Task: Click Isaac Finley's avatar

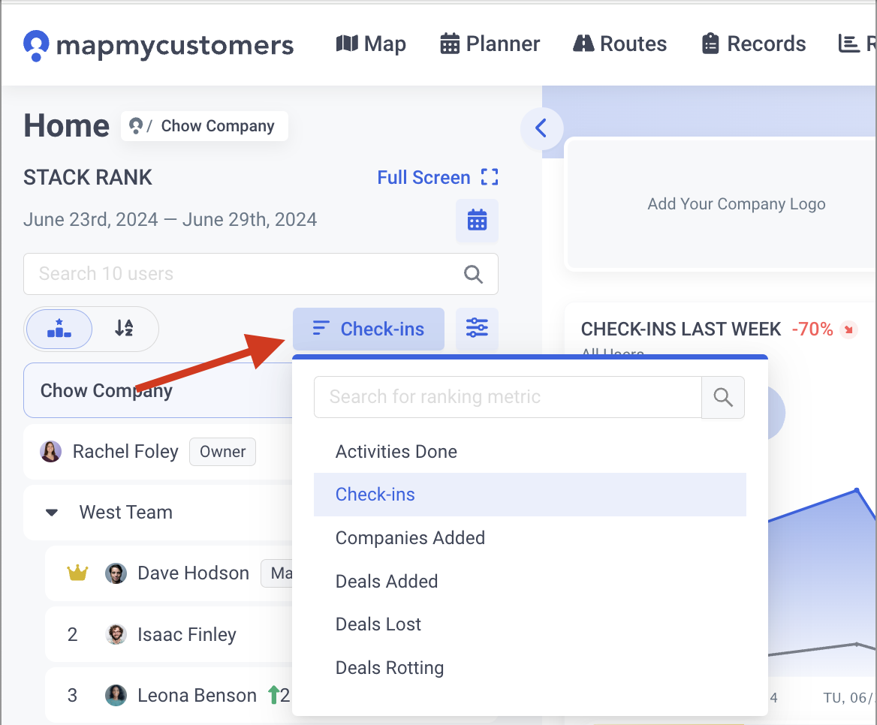Action: [x=116, y=634]
